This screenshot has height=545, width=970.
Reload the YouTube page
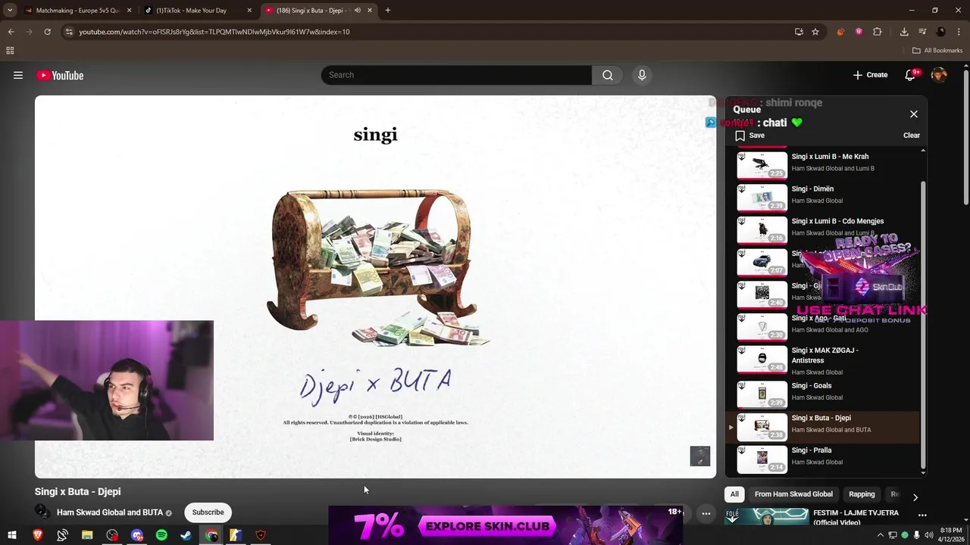click(x=47, y=32)
